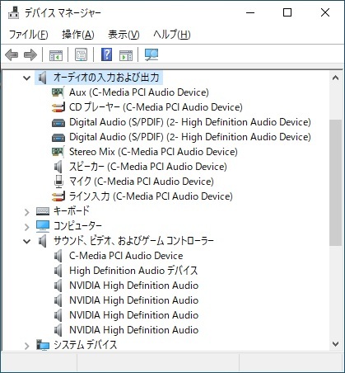
Task: Select the CD プレーヤー cable icon
Action: (58, 107)
